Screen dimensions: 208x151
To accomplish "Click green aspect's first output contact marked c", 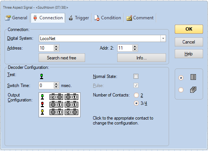I will pyautogui.click(x=53, y=97).
